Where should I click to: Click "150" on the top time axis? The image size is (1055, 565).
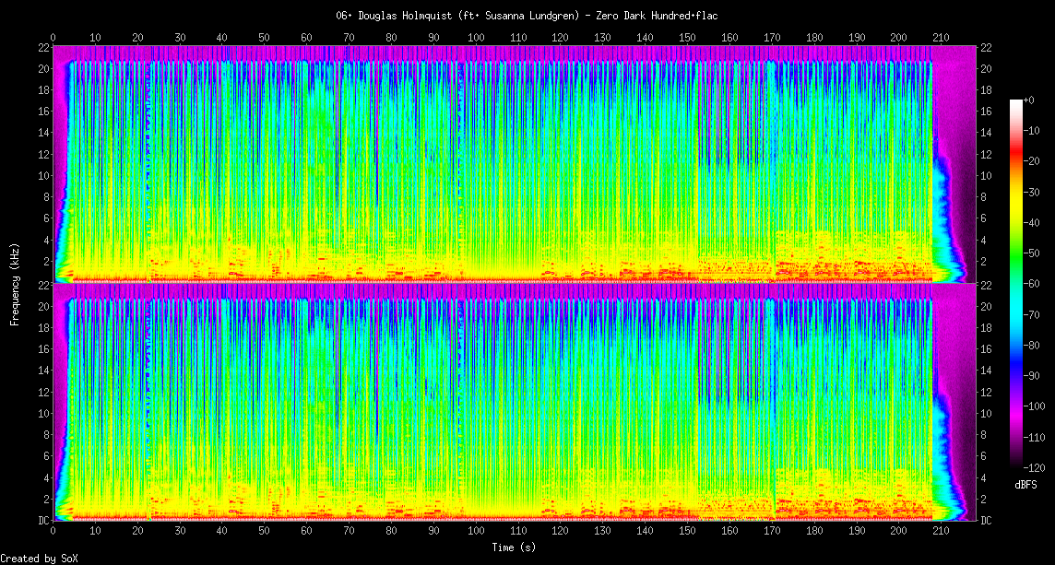pyautogui.click(x=687, y=38)
